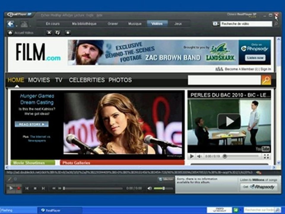The height and width of the screenshot is (214, 285).
Task: Click the orange Film.com search button
Action: click(266, 80)
